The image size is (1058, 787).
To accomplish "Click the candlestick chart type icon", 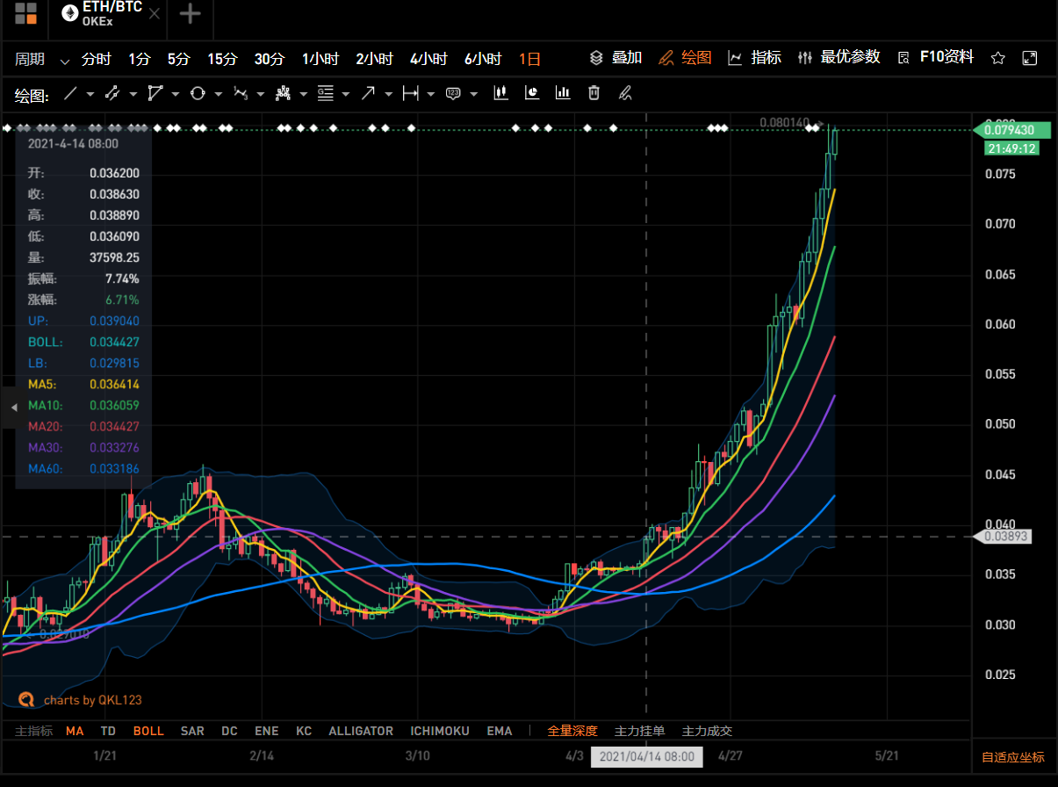I will [500, 93].
